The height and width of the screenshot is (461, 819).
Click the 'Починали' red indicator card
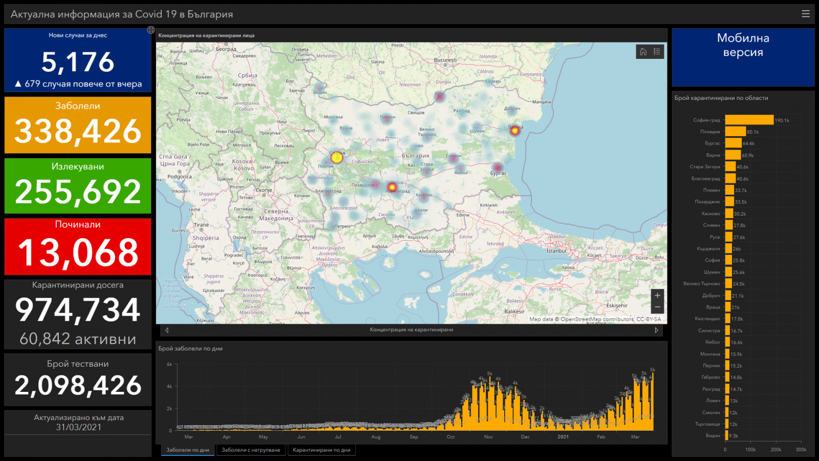click(x=78, y=246)
